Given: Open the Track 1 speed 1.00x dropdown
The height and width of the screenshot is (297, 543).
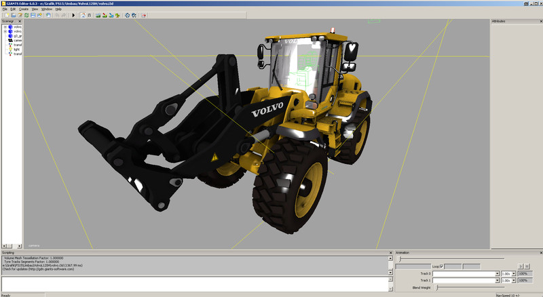Looking at the screenshot, I should [x=514, y=280].
